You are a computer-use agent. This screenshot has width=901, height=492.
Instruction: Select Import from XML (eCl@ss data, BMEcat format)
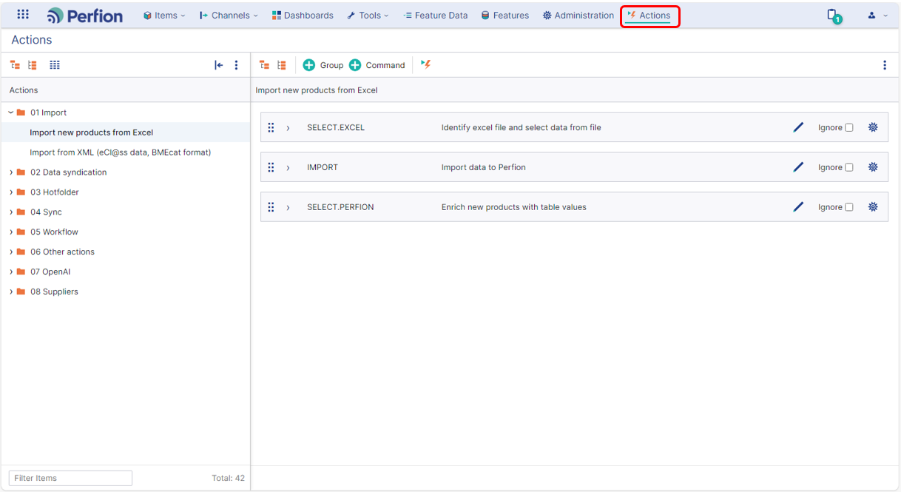[x=121, y=152]
